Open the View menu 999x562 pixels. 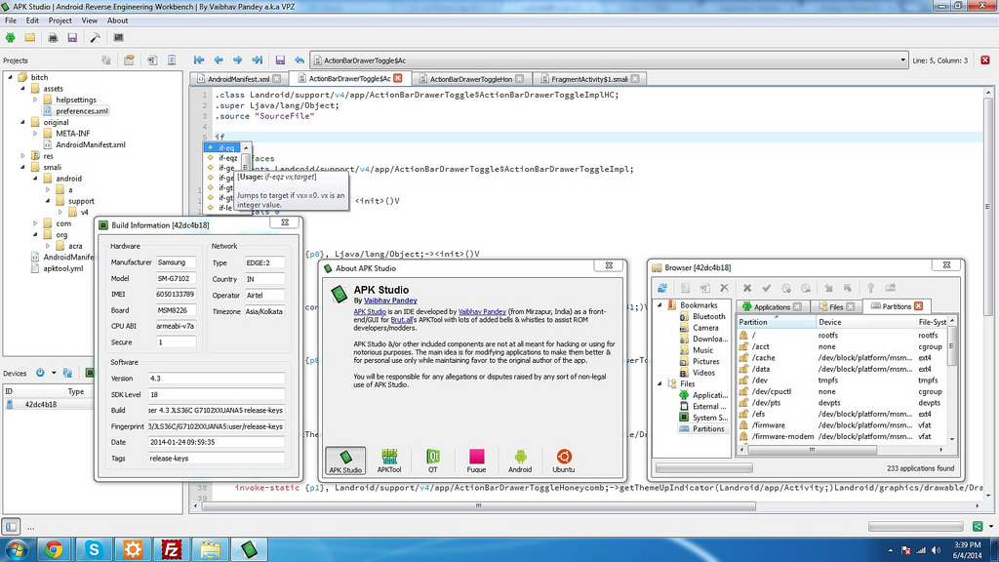click(89, 20)
